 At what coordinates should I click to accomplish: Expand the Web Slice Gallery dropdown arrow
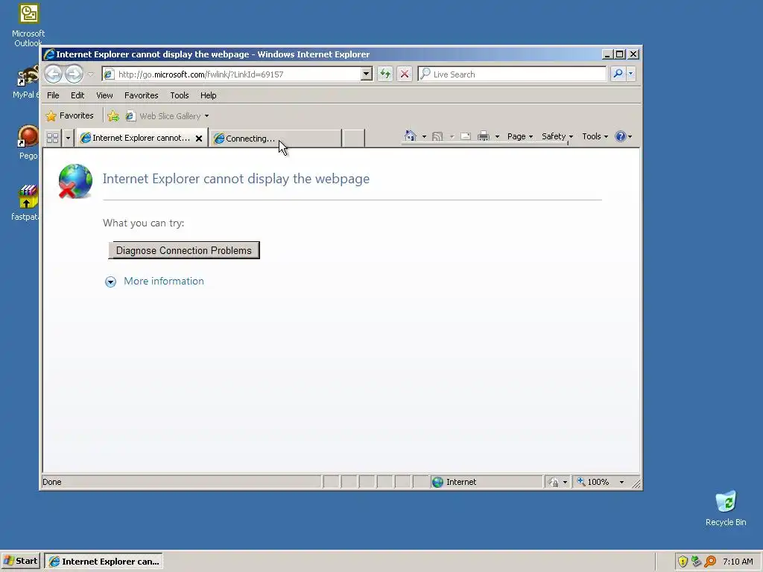207,116
